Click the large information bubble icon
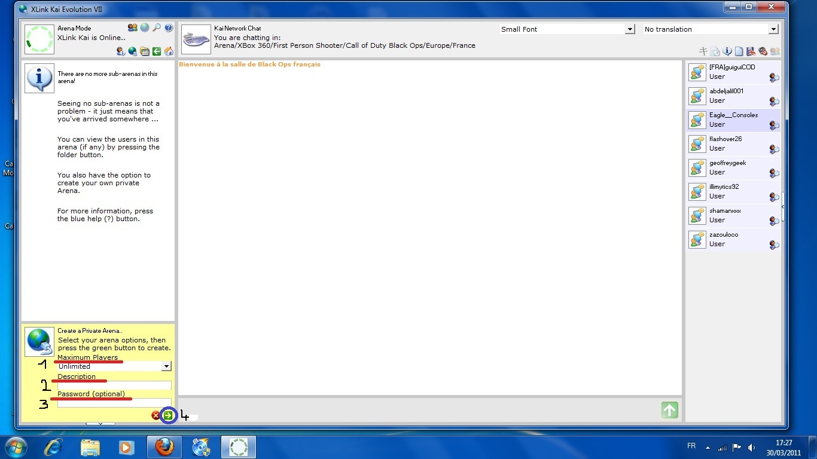This screenshot has width=817, height=459. click(39, 78)
